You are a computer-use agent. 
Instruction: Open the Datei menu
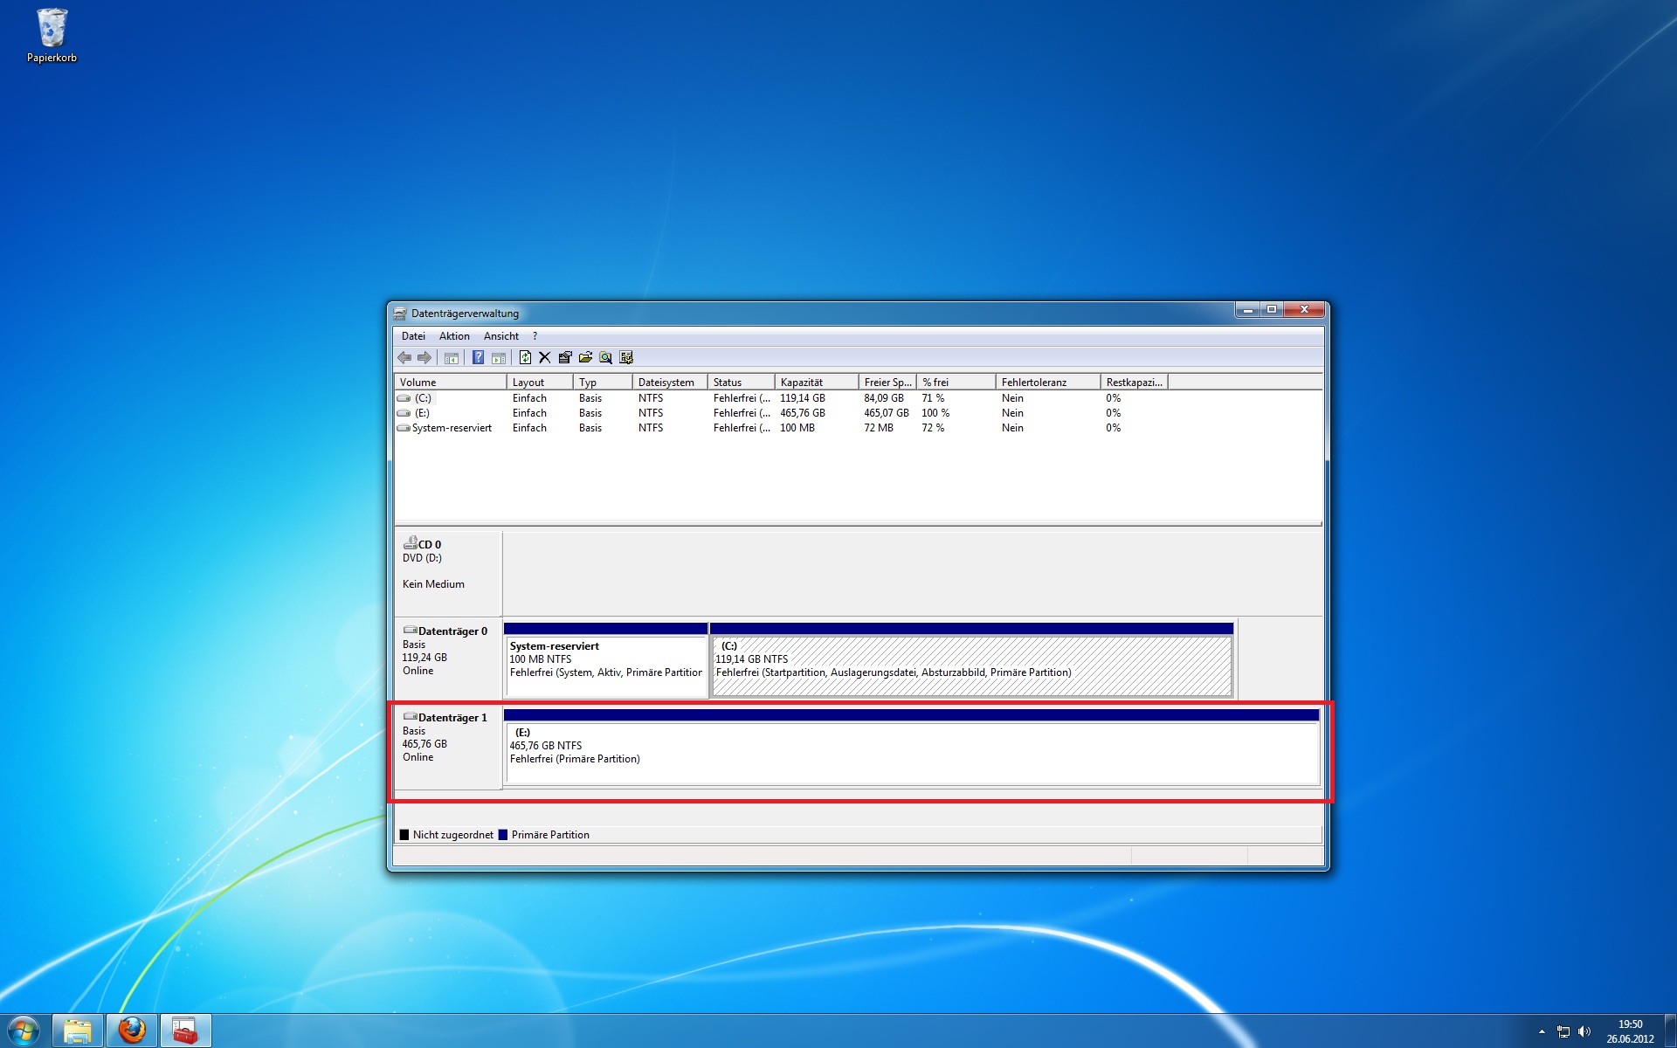(x=413, y=336)
